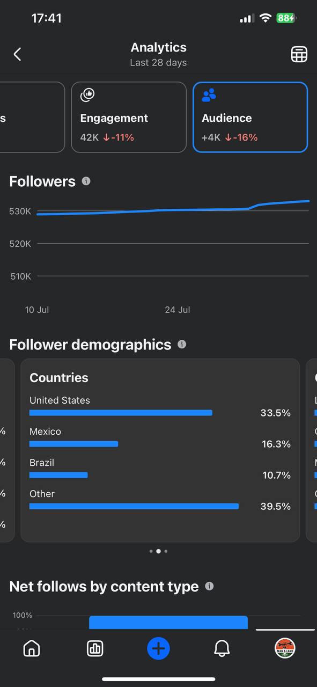
Task: Select the first carousel page dot
Action: coord(151,551)
